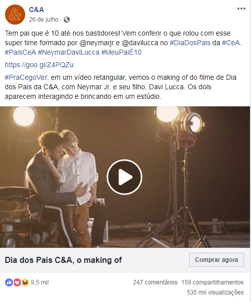Click the red heart Love reaction icon
Viewport: 251px width, 302px height.
click(17, 282)
